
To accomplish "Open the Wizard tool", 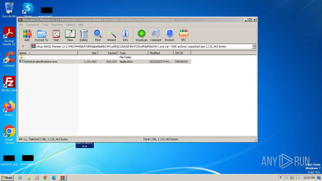I will [x=111, y=35].
